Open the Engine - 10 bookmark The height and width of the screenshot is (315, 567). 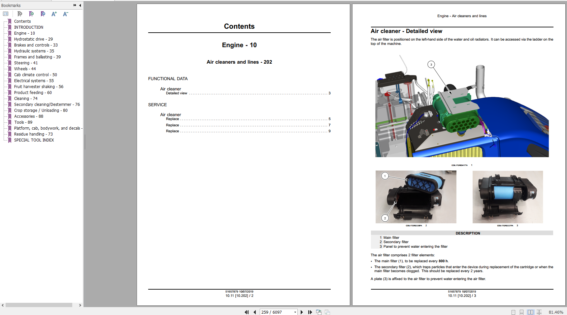24,33
